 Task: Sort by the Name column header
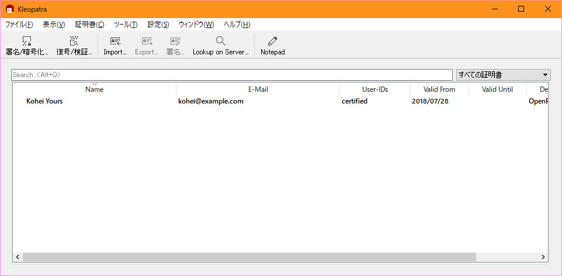point(95,89)
